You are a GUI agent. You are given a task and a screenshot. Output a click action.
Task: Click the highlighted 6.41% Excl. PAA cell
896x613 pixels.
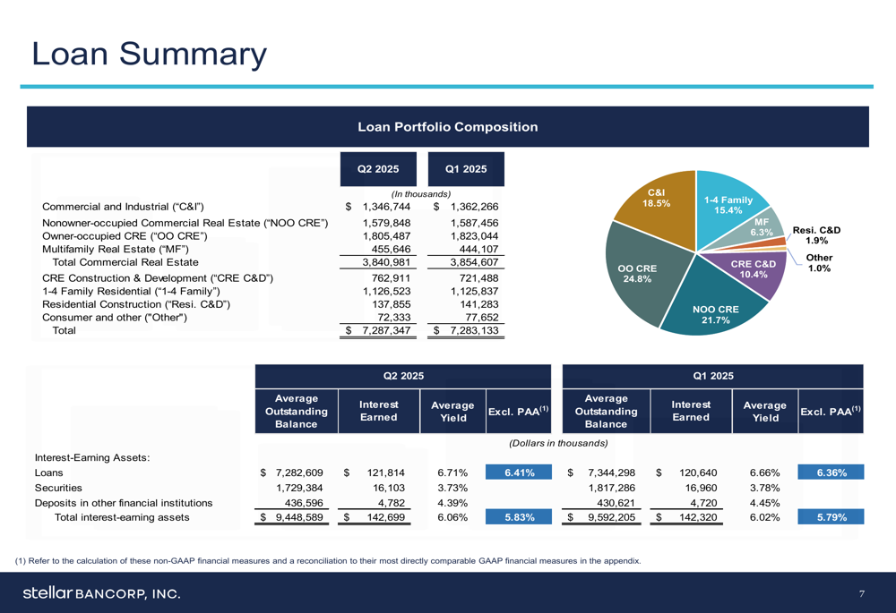click(x=519, y=472)
